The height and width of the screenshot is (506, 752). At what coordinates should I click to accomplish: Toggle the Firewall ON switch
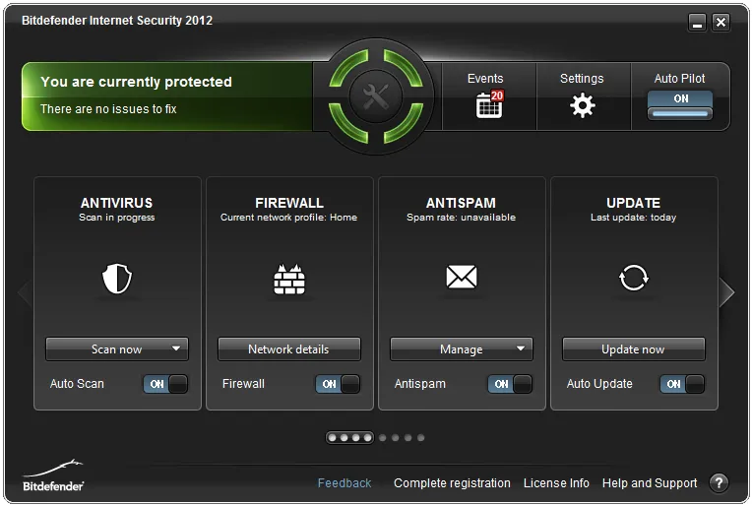point(338,384)
